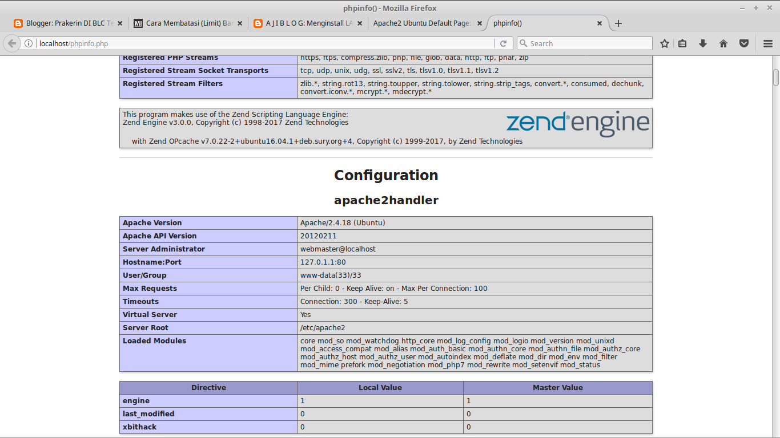Click the Directive column header

click(208, 388)
